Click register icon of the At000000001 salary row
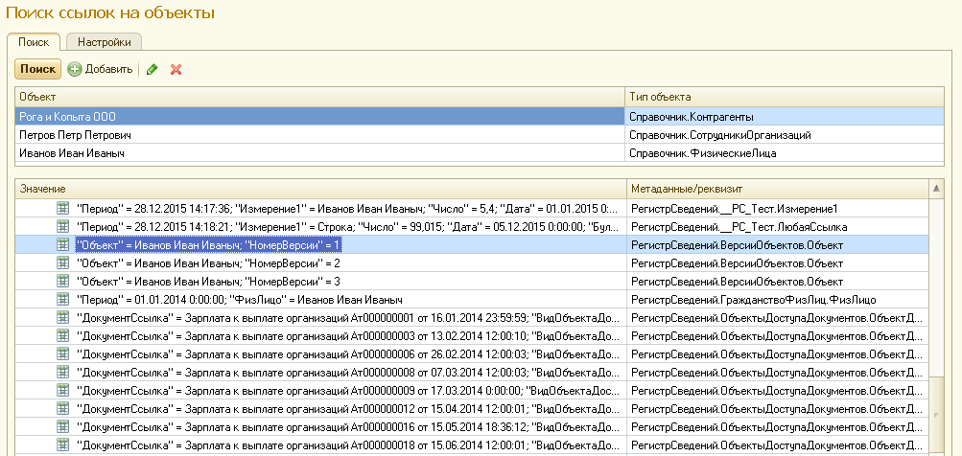The image size is (962, 456). pos(63,318)
